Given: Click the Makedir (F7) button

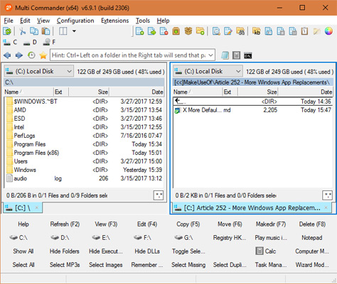Looking at the screenshot, I should 271,224.
